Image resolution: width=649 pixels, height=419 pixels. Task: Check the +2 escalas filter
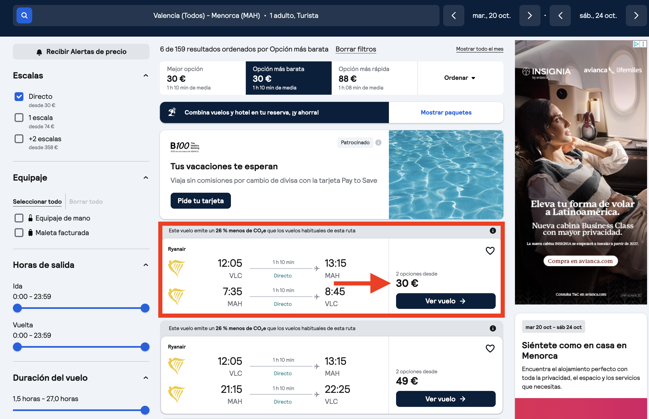coord(19,139)
